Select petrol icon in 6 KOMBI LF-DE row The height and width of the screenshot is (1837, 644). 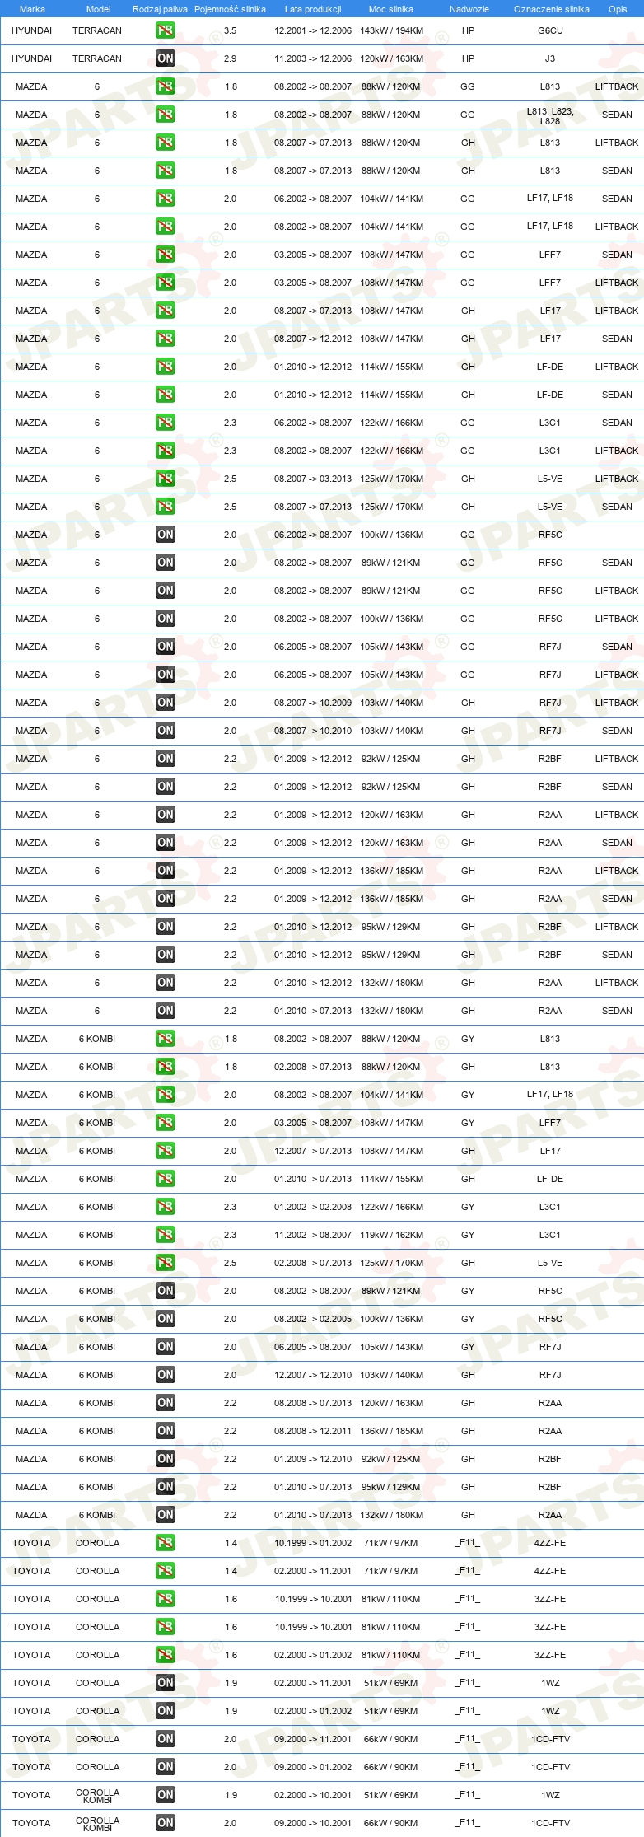point(166,1179)
